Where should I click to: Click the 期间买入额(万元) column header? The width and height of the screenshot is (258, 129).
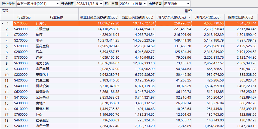(x=208, y=17)
